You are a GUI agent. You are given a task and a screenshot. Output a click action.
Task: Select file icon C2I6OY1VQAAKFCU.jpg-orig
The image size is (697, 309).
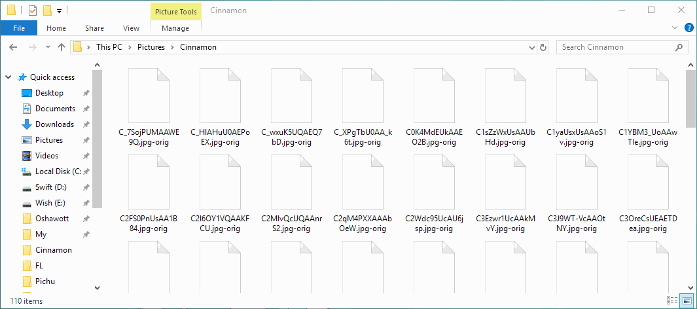221,182
